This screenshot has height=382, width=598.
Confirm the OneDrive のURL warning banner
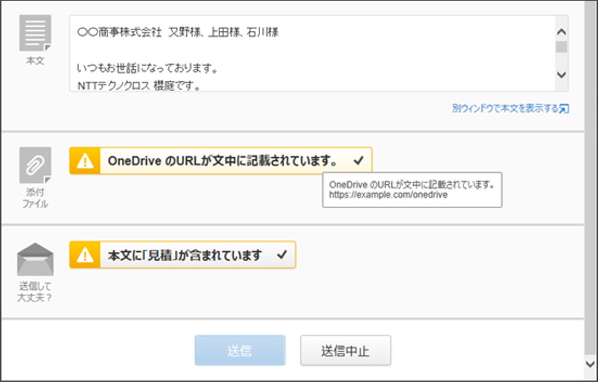tap(221, 161)
